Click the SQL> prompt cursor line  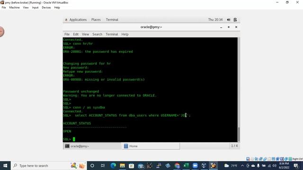point(69,139)
